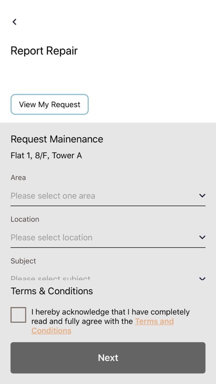Screen dimensions: 216x384
Task: Select the Request Mainenance heading
Action: (57, 139)
